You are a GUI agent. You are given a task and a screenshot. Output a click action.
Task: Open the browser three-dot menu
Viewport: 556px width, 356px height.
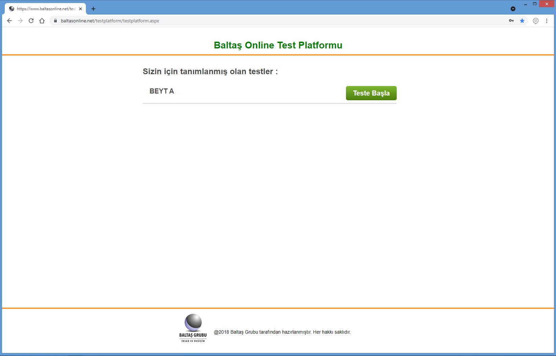point(547,21)
